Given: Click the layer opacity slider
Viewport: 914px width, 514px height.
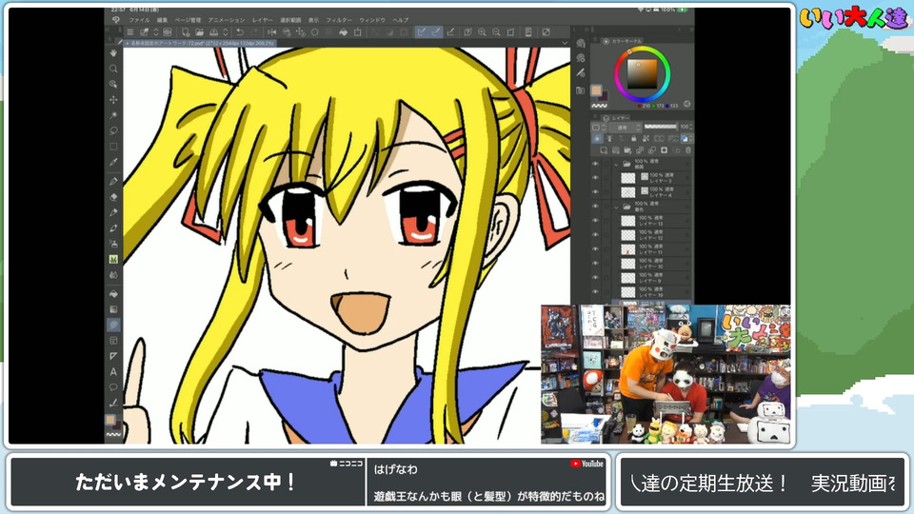Looking at the screenshot, I should (662, 127).
